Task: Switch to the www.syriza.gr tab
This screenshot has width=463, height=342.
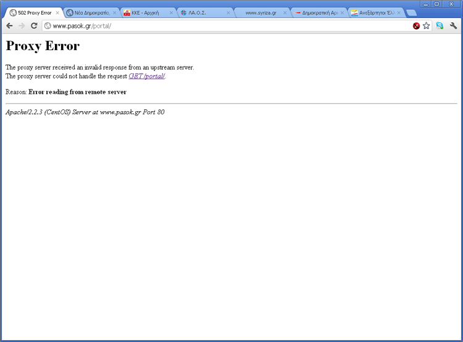Action: point(262,13)
